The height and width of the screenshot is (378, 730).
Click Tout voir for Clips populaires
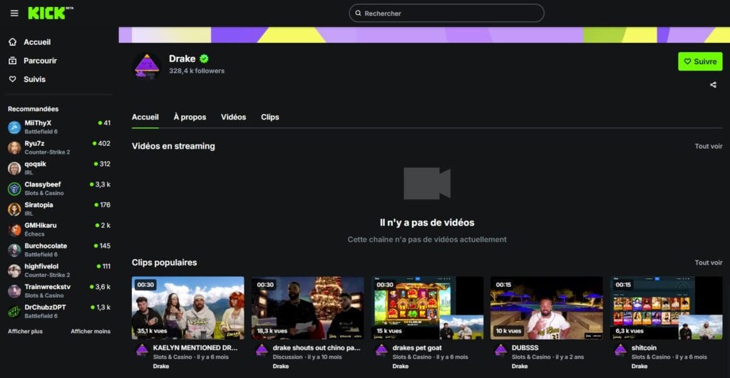click(x=709, y=263)
